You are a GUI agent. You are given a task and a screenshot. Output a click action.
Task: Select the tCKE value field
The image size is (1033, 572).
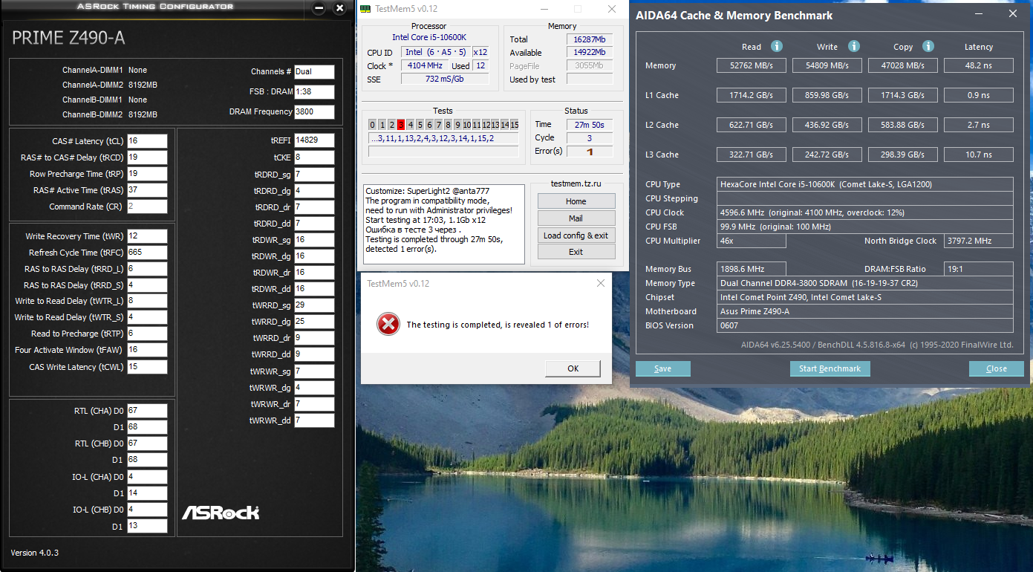point(314,157)
